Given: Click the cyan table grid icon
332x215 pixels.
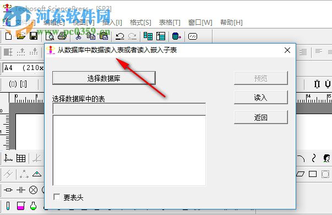Looking at the screenshot, I should 148,36.
